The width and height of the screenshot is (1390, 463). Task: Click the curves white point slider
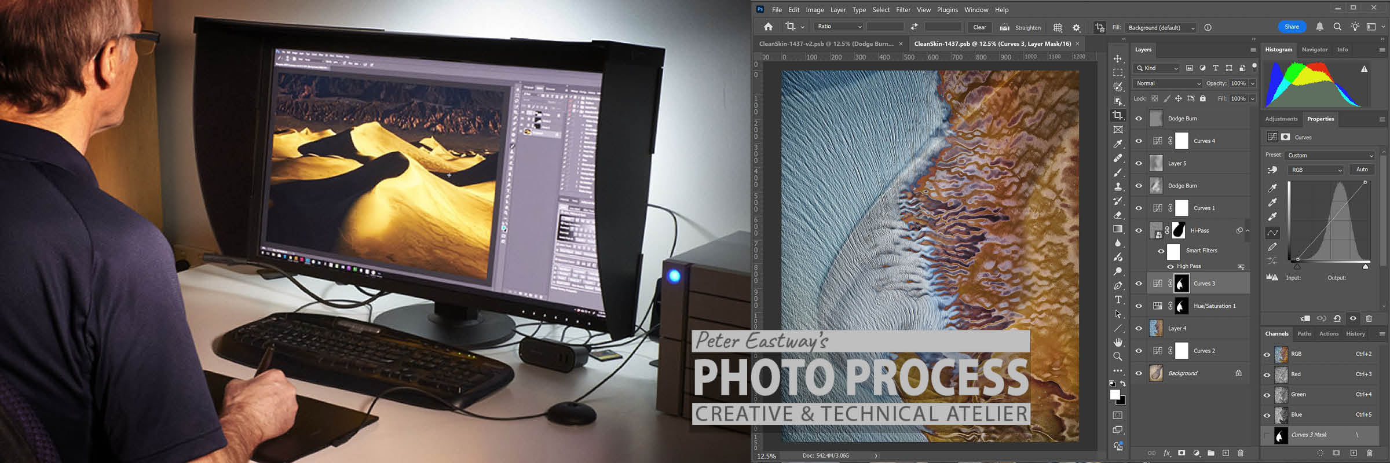click(1366, 266)
